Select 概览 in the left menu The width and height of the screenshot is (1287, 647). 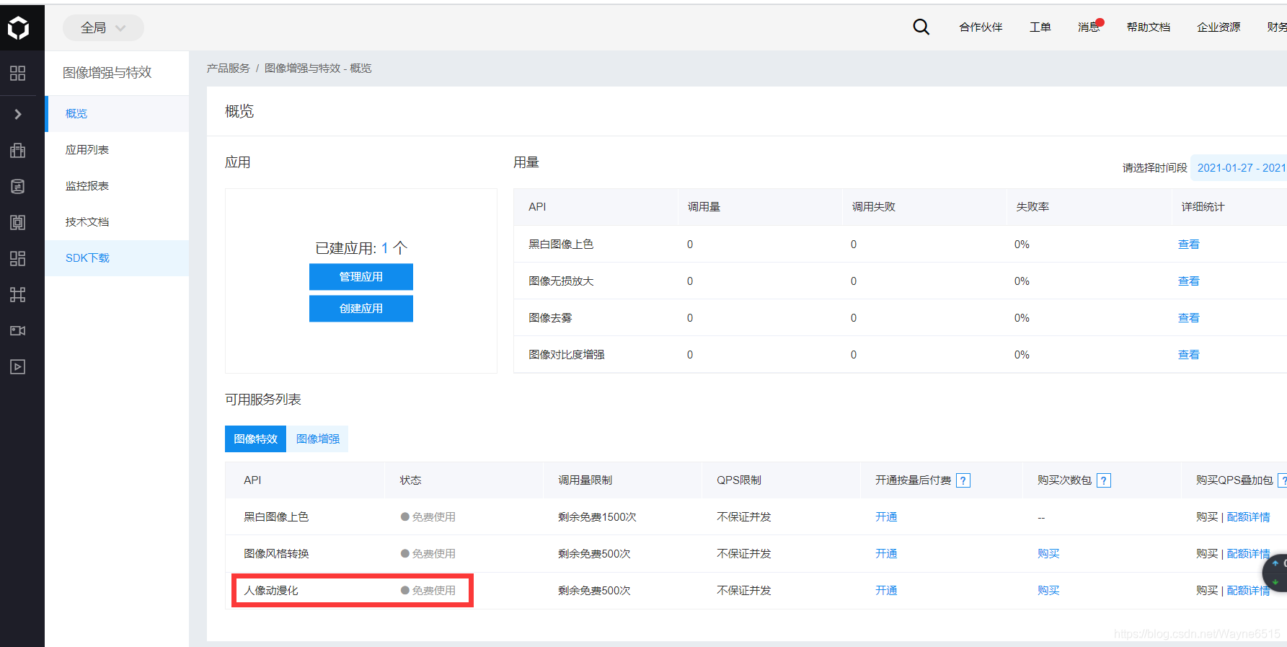pos(118,114)
